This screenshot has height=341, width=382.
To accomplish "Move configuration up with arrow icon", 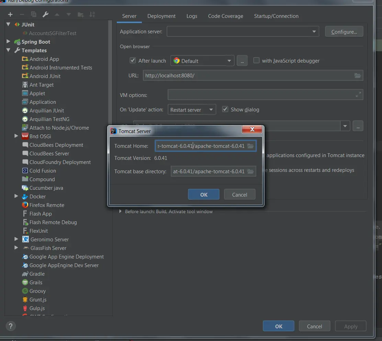I will (x=57, y=15).
